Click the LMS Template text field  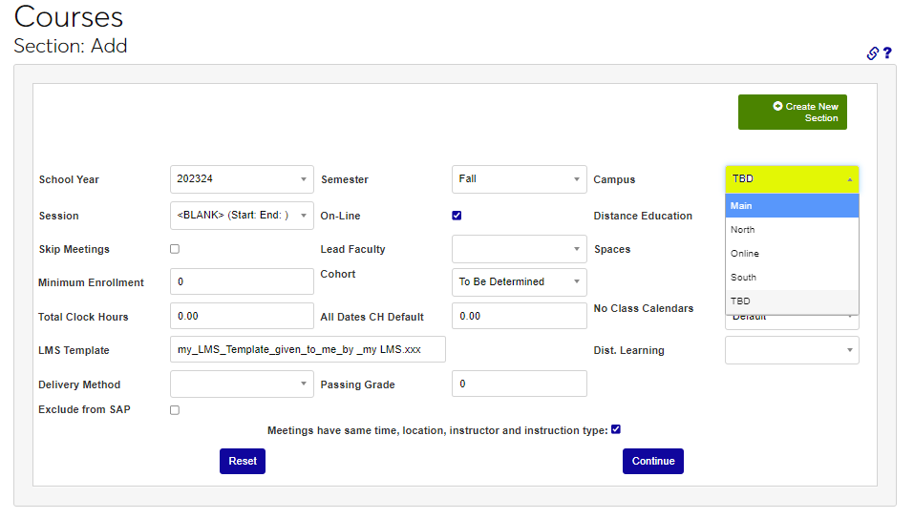pyautogui.click(x=307, y=350)
